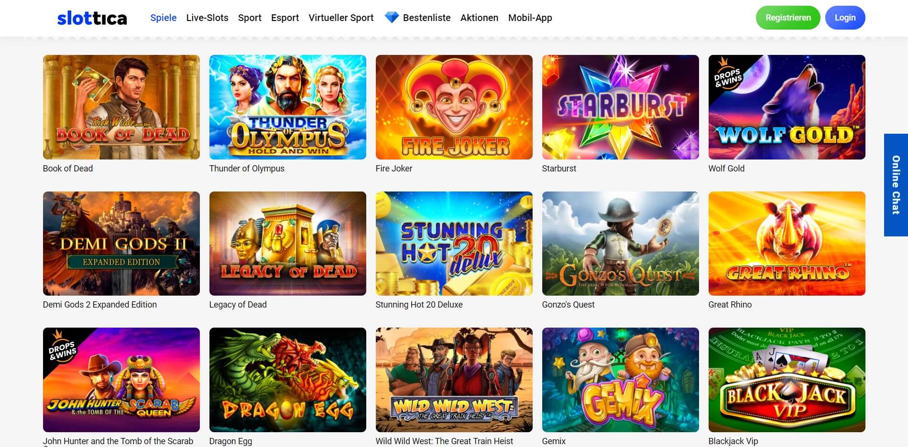Launch Dragon Egg game thumbnail
The height and width of the screenshot is (447, 908).
click(288, 380)
